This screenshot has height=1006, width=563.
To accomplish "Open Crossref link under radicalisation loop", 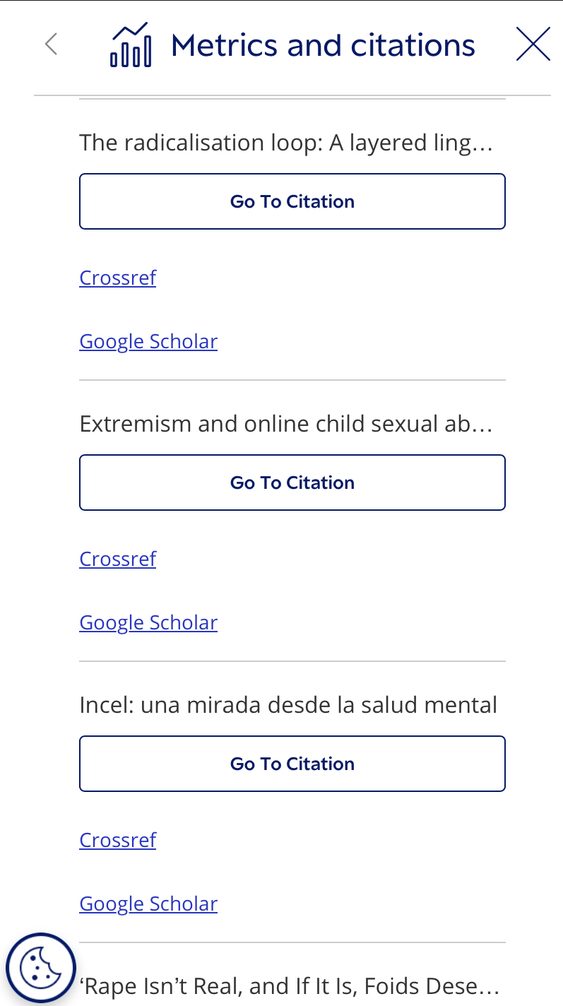I will click(117, 278).
